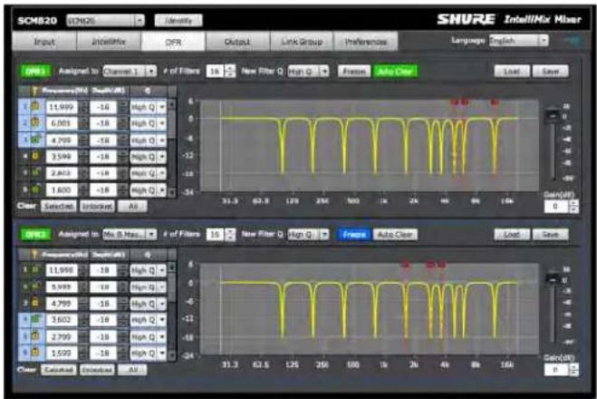This screenshot has height=399, width=597.
Task: Click the DFR2 Gain(dB) value field
Action: (556, 370)
